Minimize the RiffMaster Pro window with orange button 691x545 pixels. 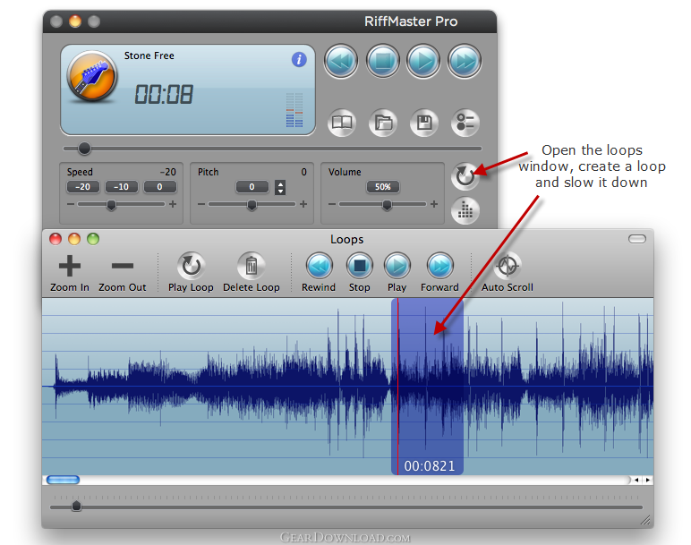coord(75,21)
